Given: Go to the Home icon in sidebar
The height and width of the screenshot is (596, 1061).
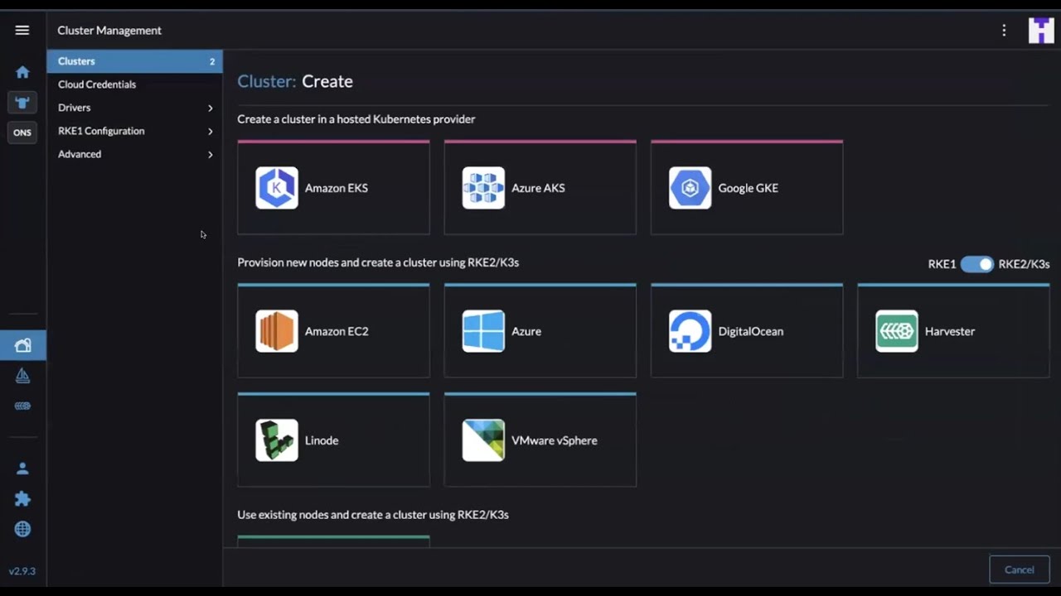Looking at the screenshot, I should coord(22,72).
